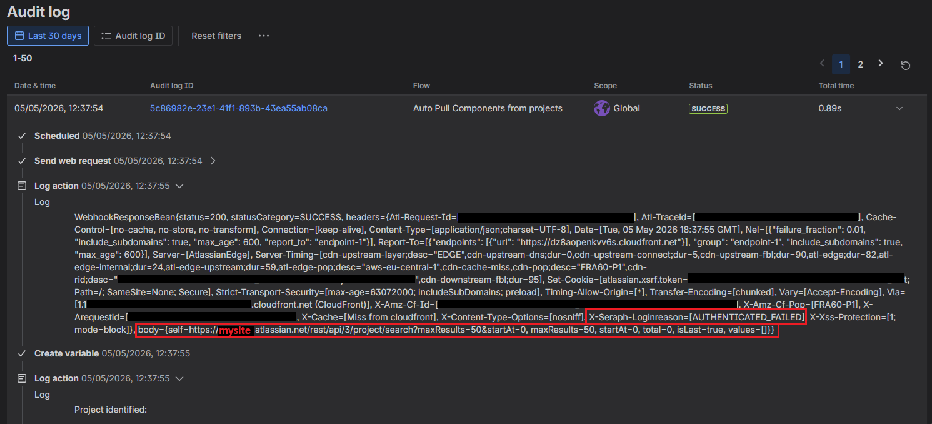The image size is (932, 424).
Task: Open the Last 30 days date filter
Action: tap(48, 36)
